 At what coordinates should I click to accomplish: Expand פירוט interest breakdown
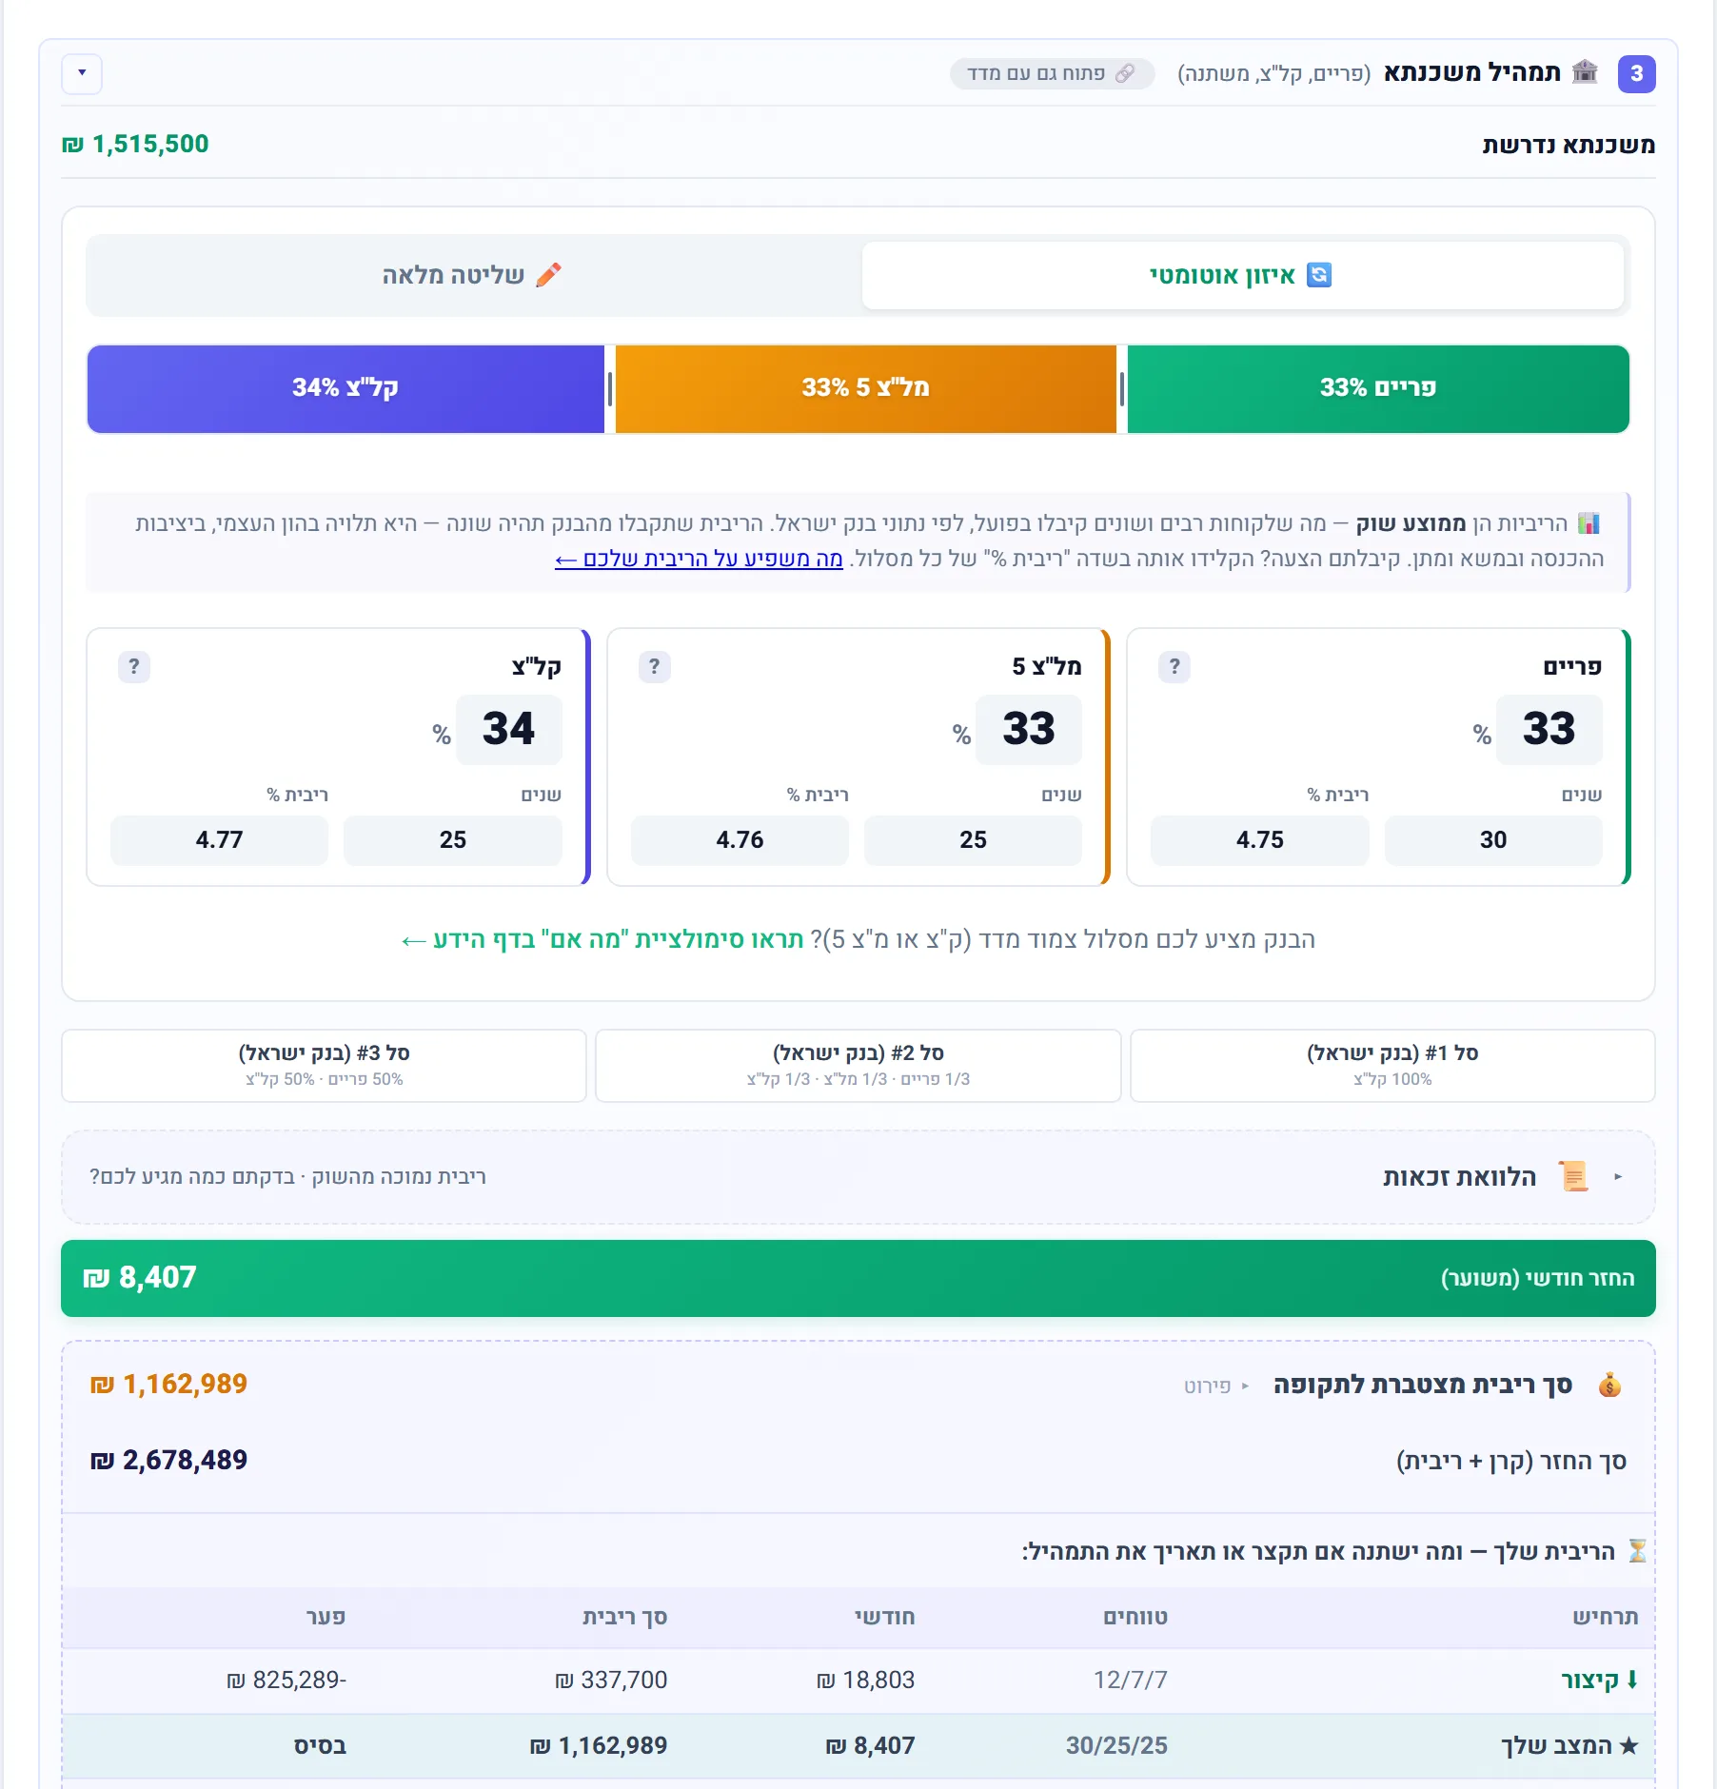[1217, 1386]
